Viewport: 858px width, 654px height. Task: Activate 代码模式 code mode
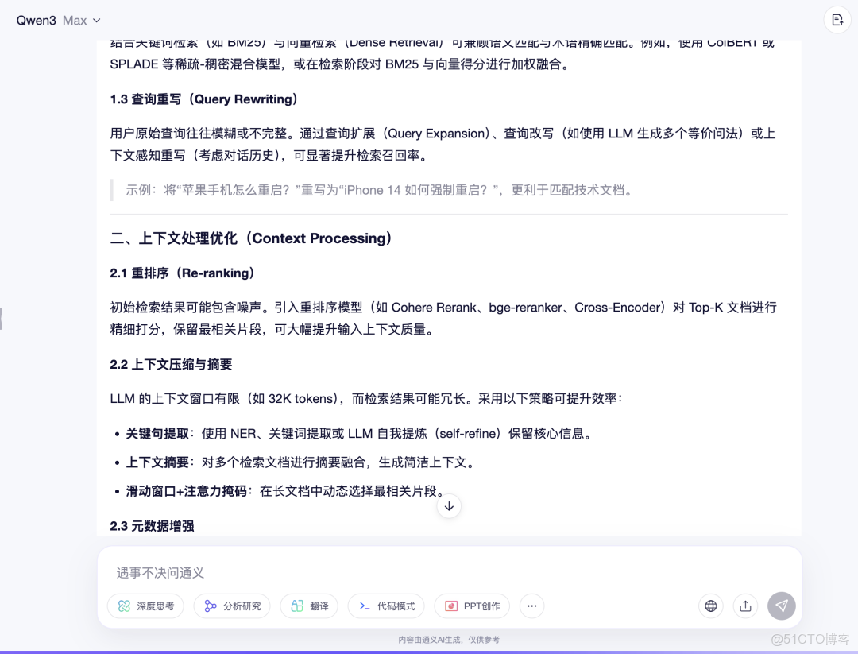pos(385,606)
